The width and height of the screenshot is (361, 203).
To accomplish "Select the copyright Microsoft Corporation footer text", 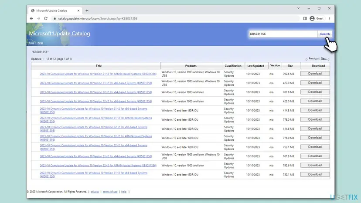I will [57, 192].
